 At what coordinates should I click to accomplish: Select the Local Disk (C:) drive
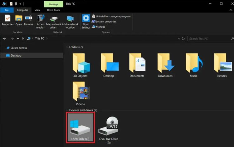pos(80,128)
